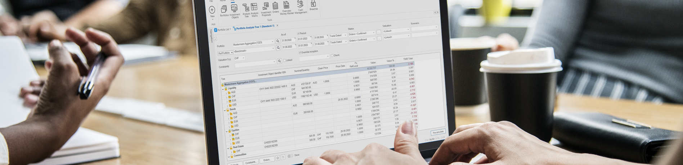Open the Breaches tool
This screenshot has width=683, height=165.
pyautogui.click(x=313, y=4)
